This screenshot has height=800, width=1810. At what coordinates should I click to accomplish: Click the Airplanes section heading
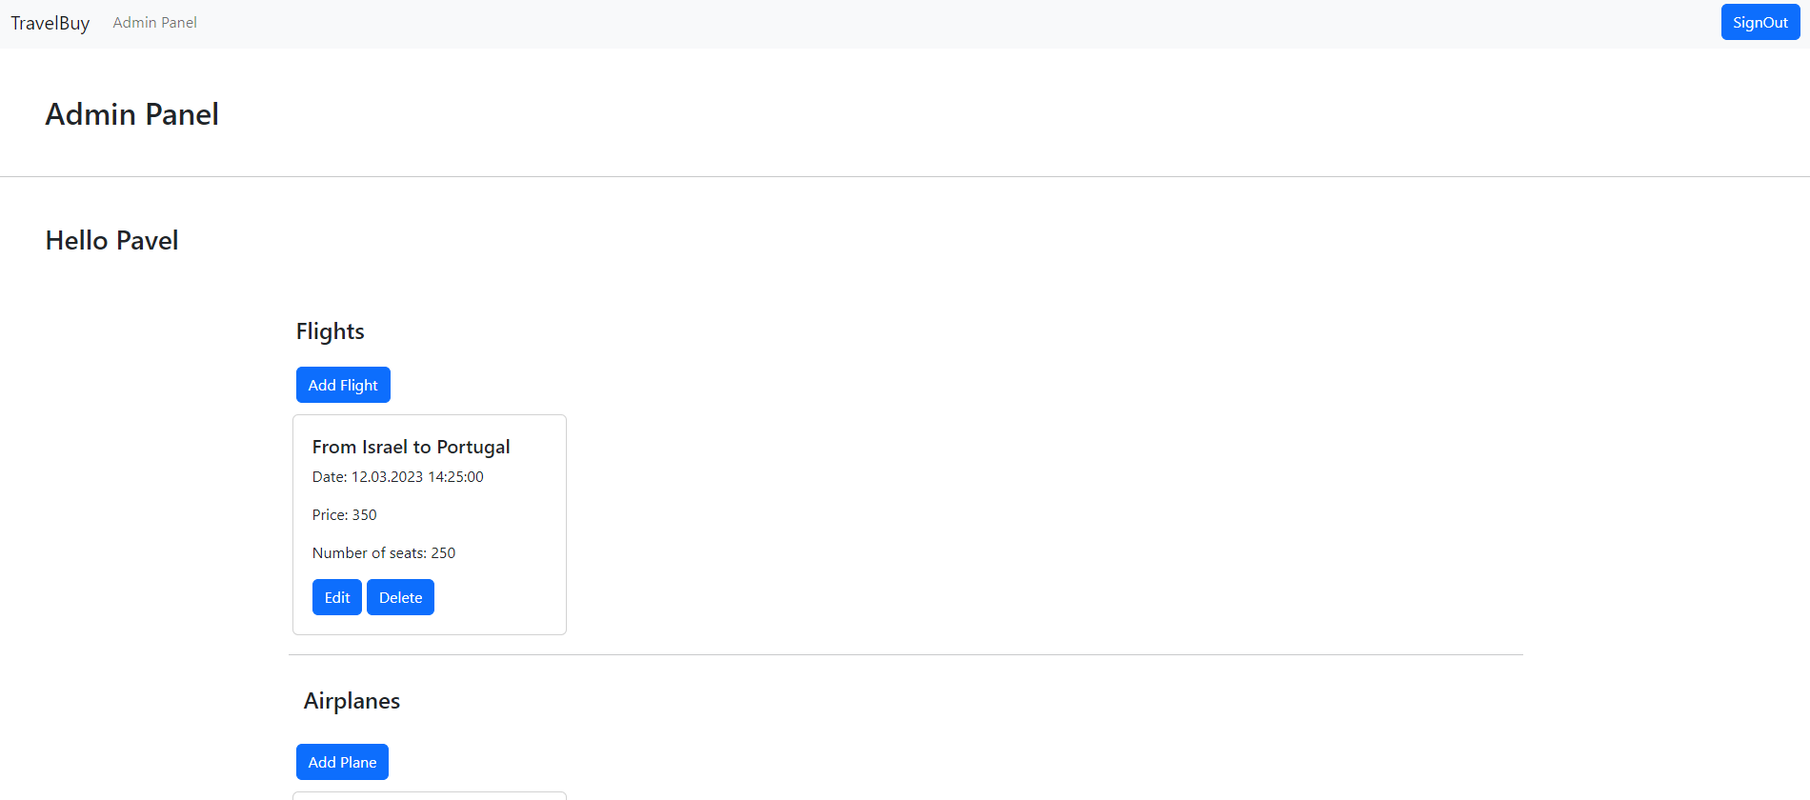click(352, 701)
